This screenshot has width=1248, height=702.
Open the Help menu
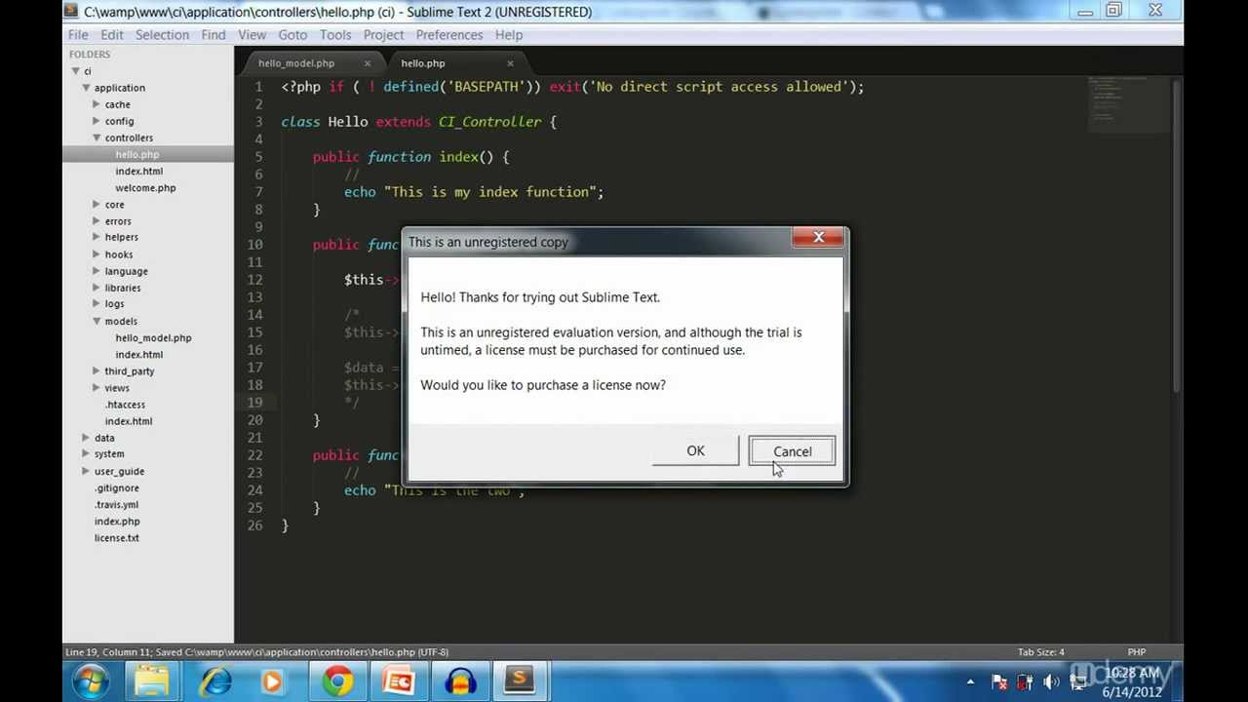509,34
